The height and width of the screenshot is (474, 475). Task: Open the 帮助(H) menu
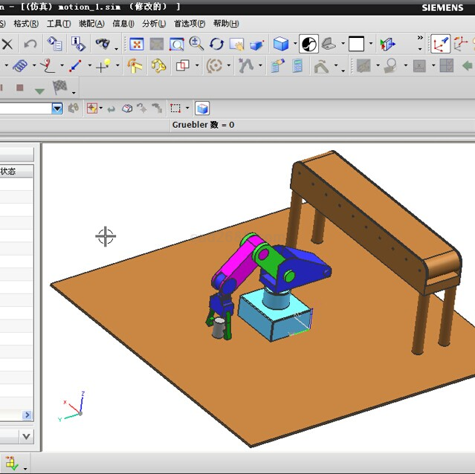[x=225, y=23]
